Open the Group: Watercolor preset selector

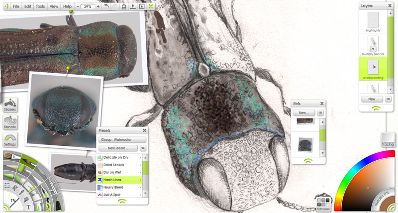tap(122, 140)
